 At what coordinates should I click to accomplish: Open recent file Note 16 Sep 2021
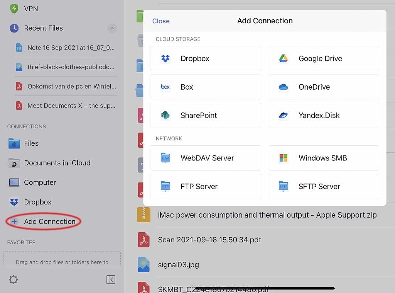(71, 48)
